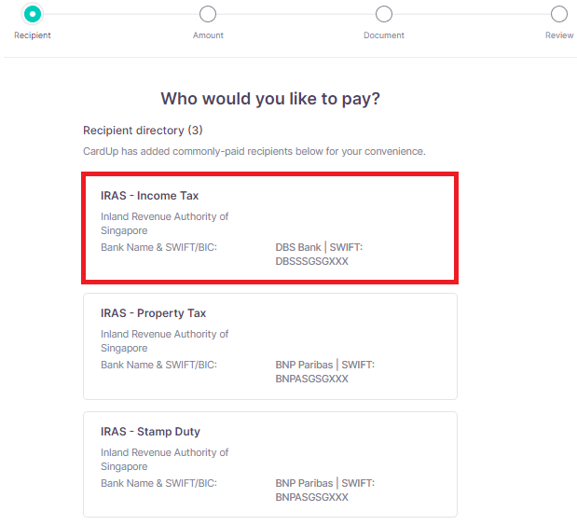Select the IRAS - Stamp Duty title

tap(150, 432)
